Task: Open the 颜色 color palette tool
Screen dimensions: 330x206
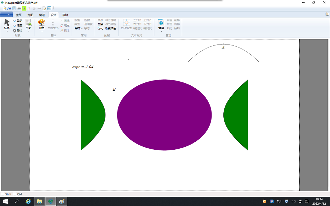Action: click(41, 23)
